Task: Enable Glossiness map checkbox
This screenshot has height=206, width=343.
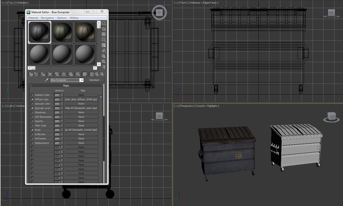Action: coord(33,112)
